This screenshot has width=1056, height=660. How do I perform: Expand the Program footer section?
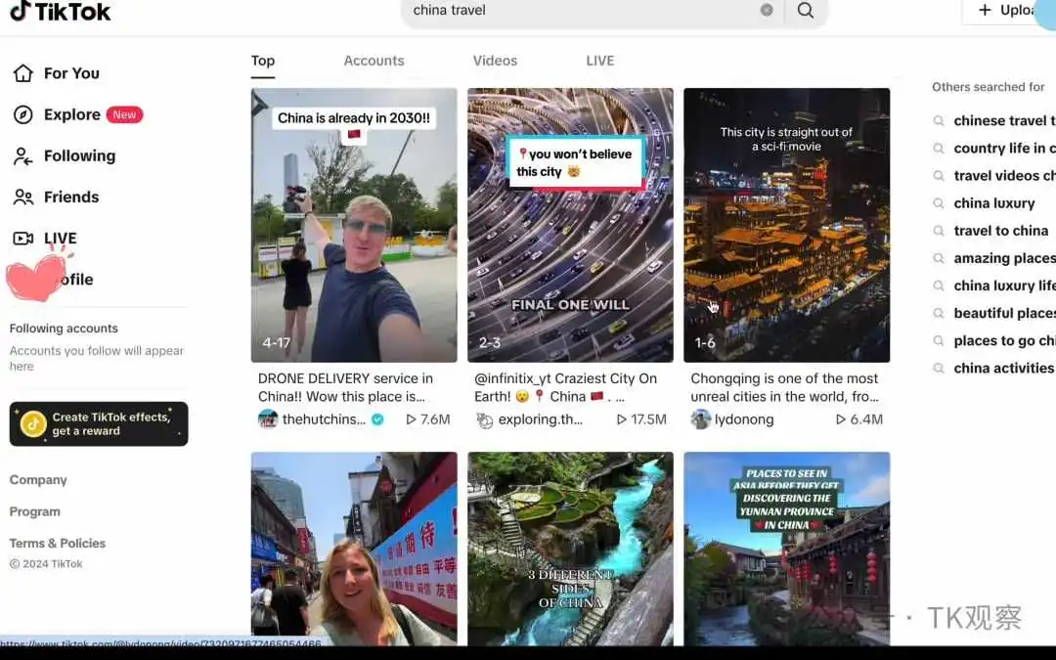pyautogui.click(x=35, y=511)
